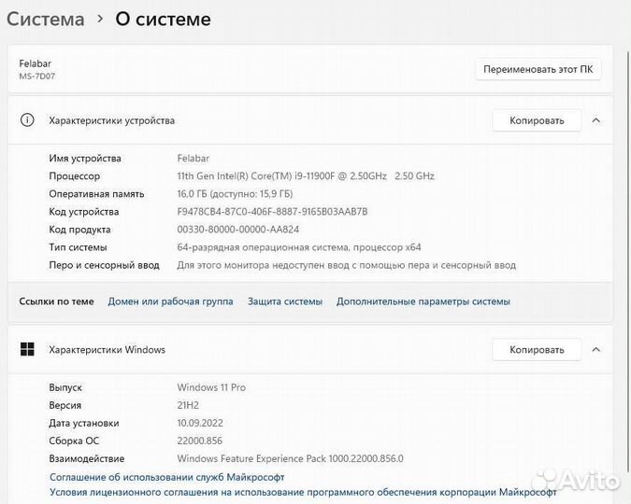Click Переименовать этот ПК button
Screen dimensions: 631x504
point(538,69)
